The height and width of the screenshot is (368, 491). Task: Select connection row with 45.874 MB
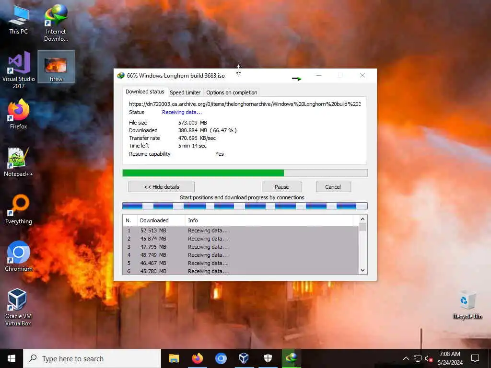pos(241,239)
